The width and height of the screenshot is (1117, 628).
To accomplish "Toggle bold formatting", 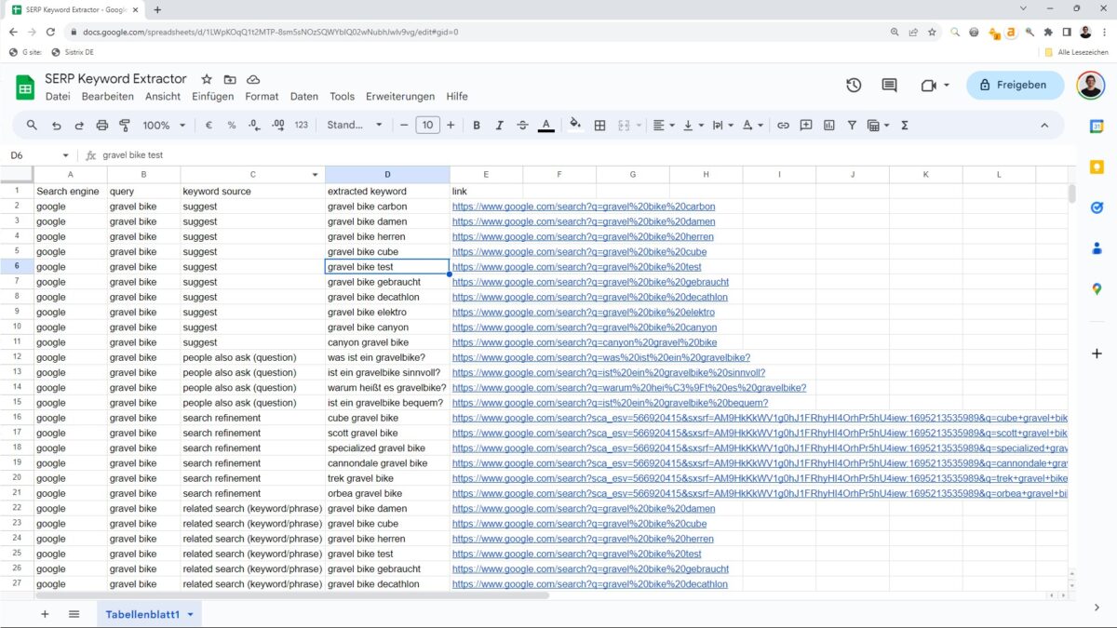I will (477, 125).
